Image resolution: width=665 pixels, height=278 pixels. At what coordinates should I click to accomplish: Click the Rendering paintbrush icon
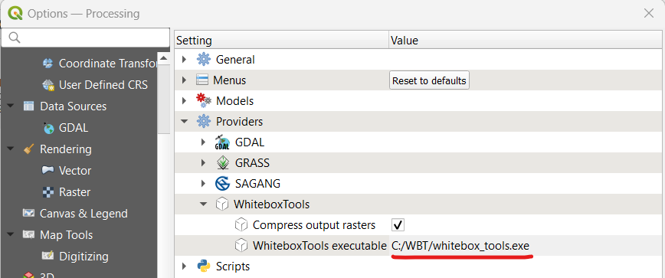tap(28, 149)
